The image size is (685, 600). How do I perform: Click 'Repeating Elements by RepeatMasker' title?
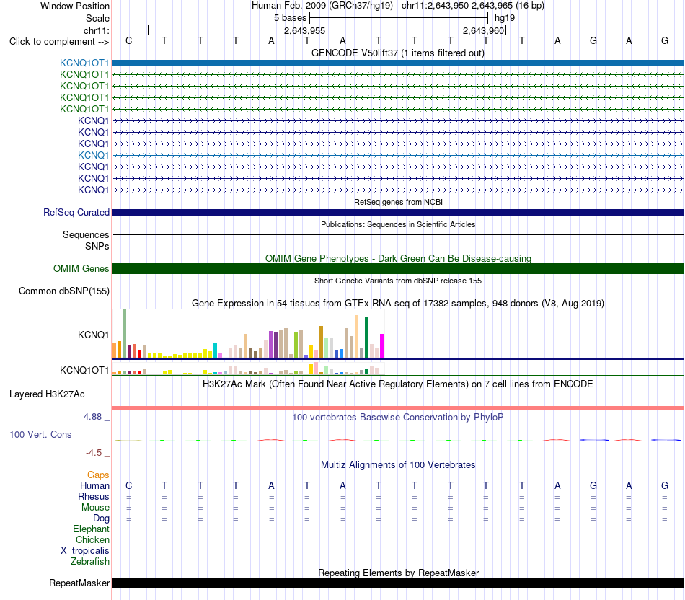[398, 573]
